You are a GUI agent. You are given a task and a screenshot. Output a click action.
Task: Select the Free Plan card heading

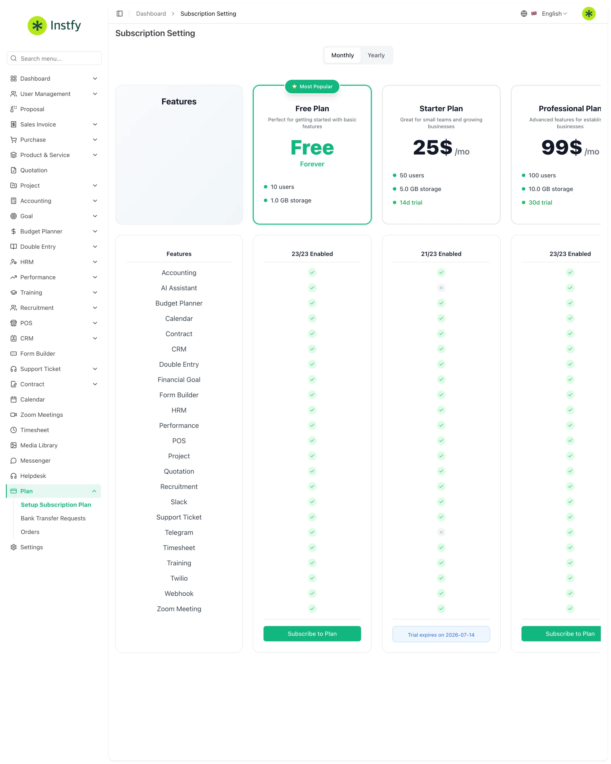point(312,108)
